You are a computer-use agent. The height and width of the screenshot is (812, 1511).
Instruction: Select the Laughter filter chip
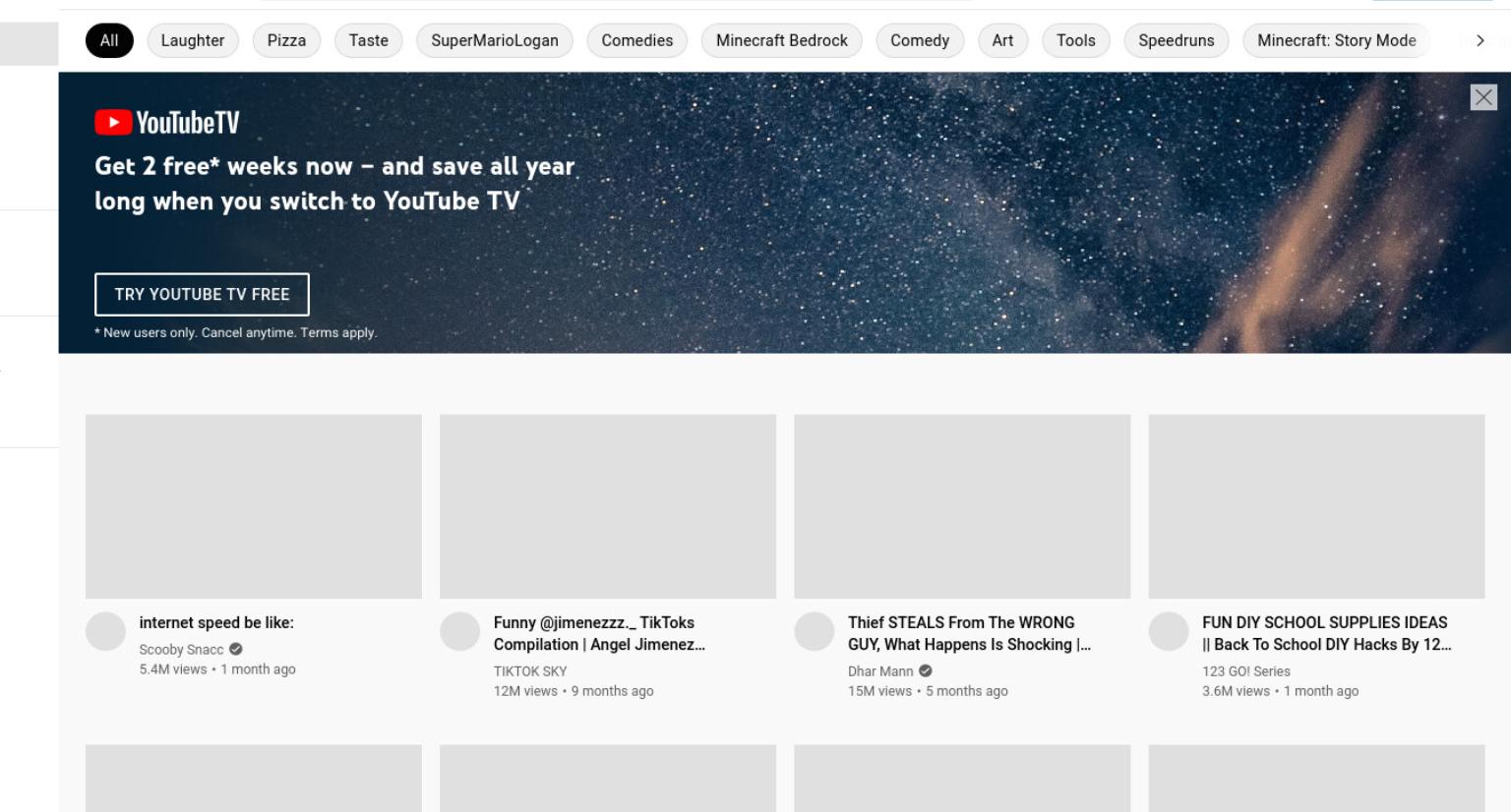pyautogui.click(x=193, y=40)
